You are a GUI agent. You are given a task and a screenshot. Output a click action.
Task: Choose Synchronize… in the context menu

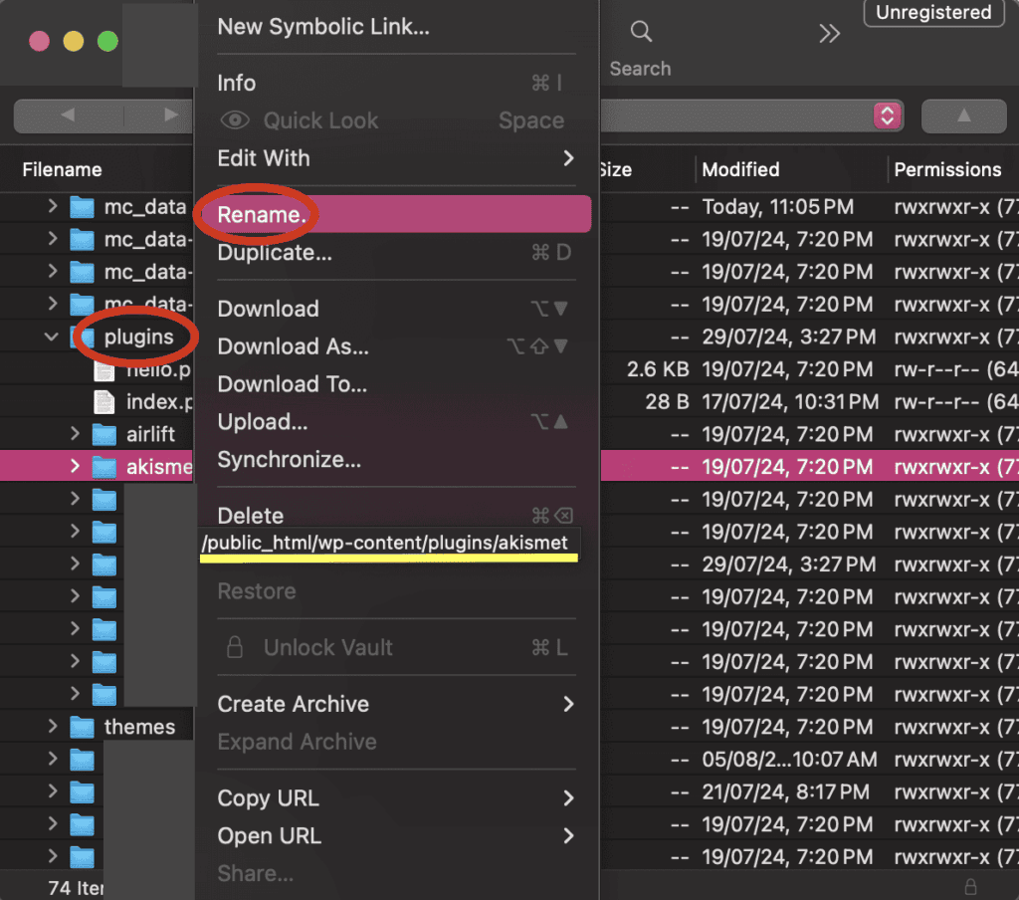pyautogui.click(x=396, y=460)
